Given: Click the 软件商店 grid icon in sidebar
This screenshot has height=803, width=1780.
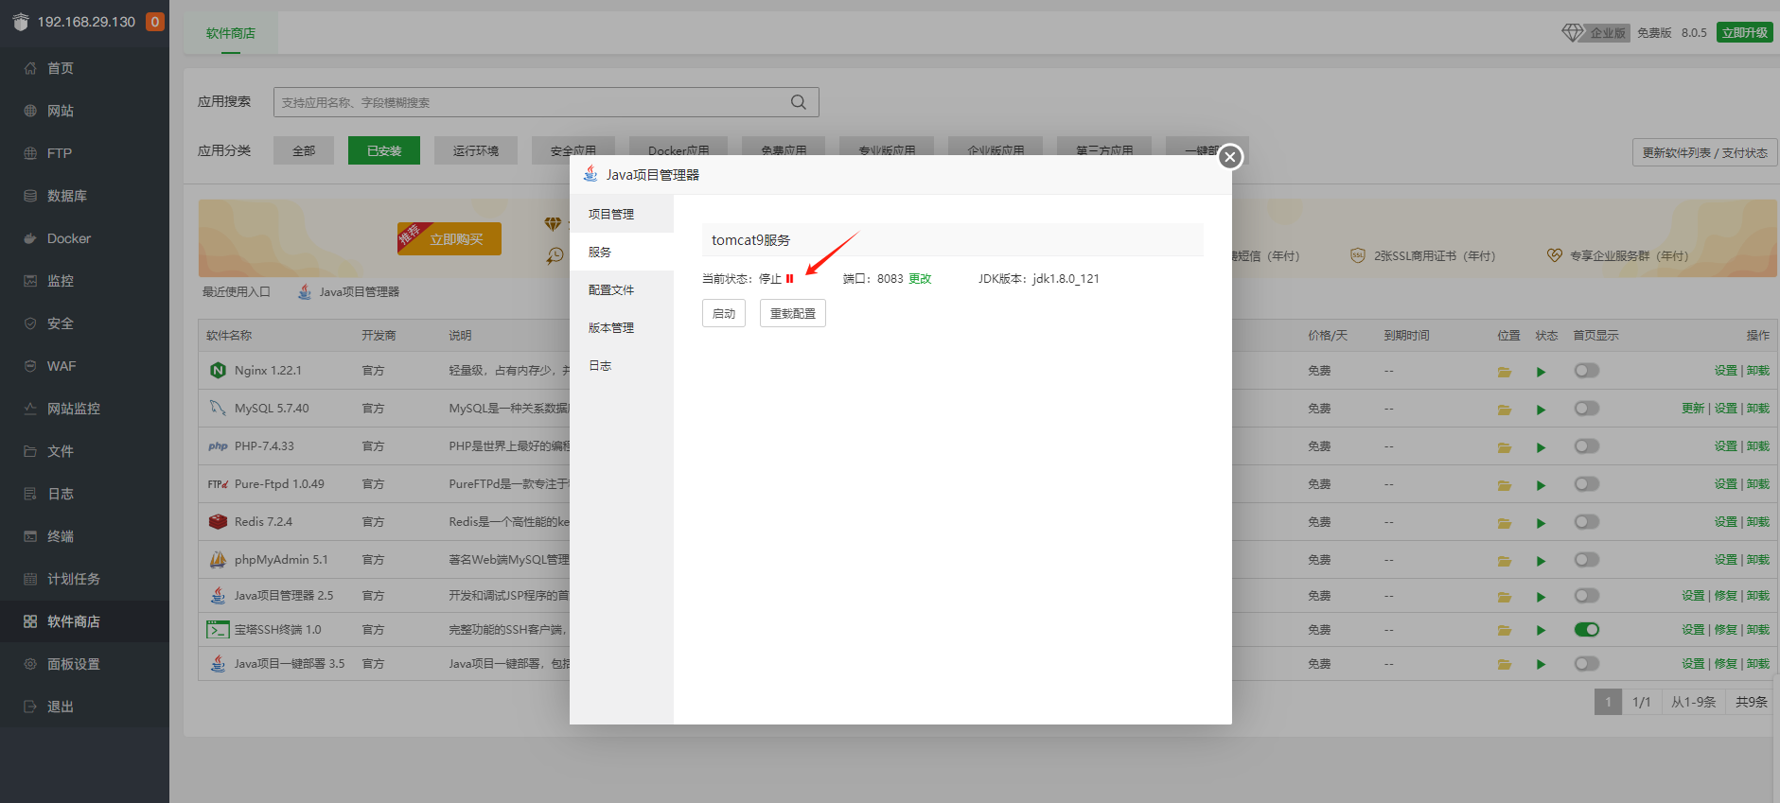Looking at the screenshot, I should coord(30,621).
